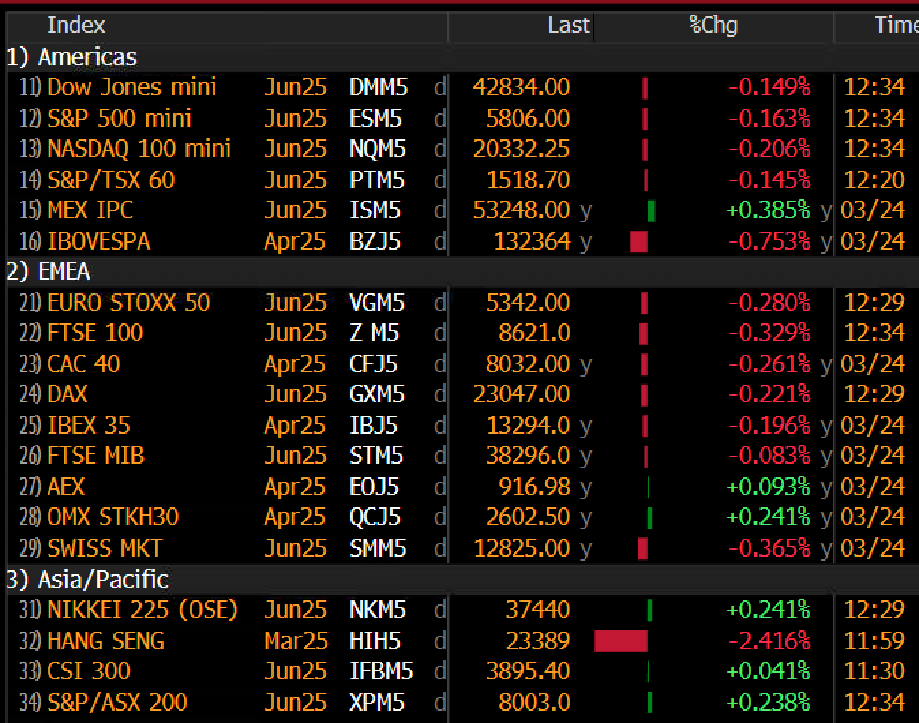
Task: Collapse the 3) Asia/Pacific section
Action: tap(87, 579)
